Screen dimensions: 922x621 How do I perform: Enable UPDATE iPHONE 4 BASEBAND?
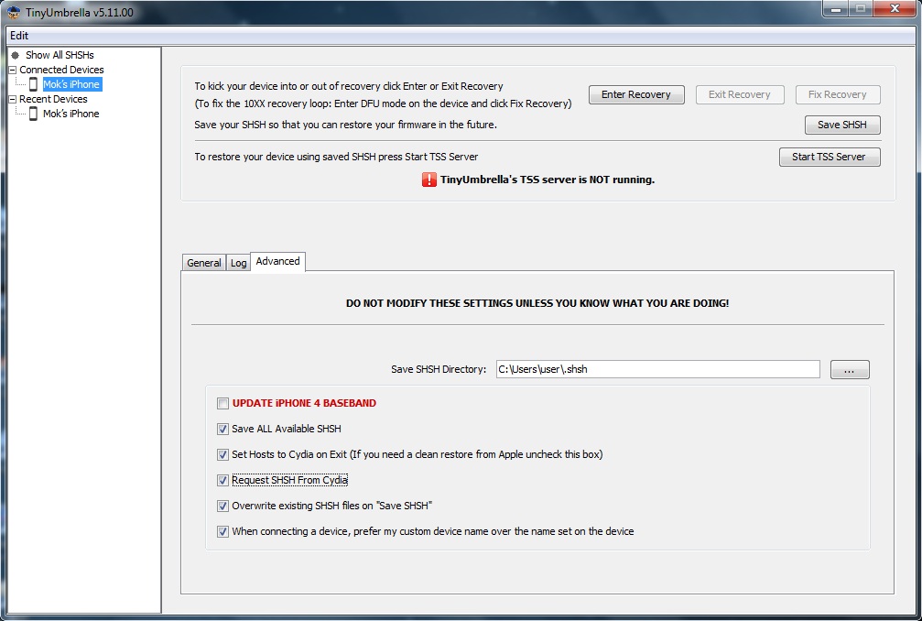[222, 403]
